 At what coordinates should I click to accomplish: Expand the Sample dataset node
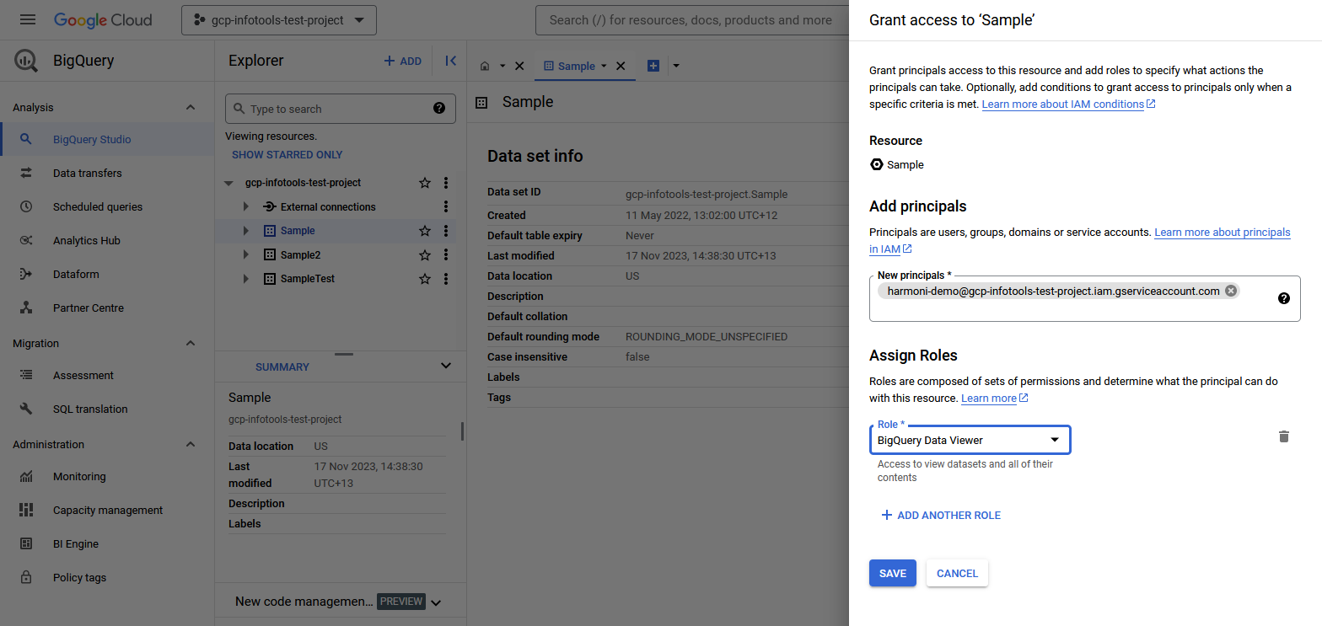pyautogui.click(x=246, y=231)
